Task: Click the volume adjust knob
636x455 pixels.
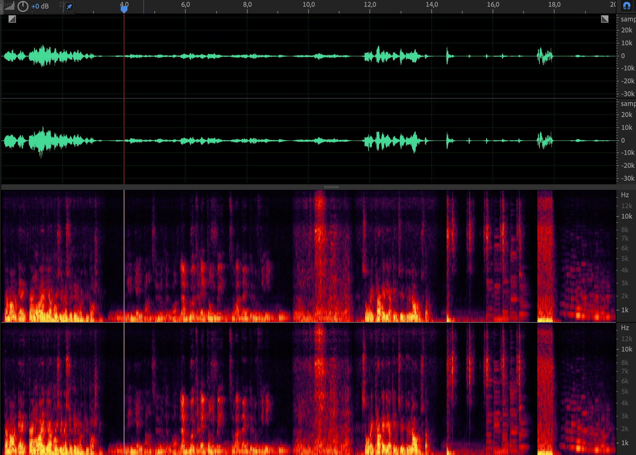Action: (x=23, y=6)
